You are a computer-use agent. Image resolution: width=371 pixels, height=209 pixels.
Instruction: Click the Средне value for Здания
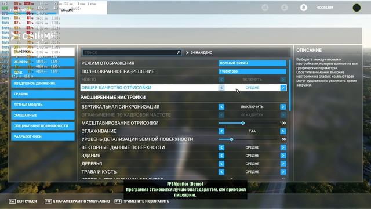pos(252,156)
